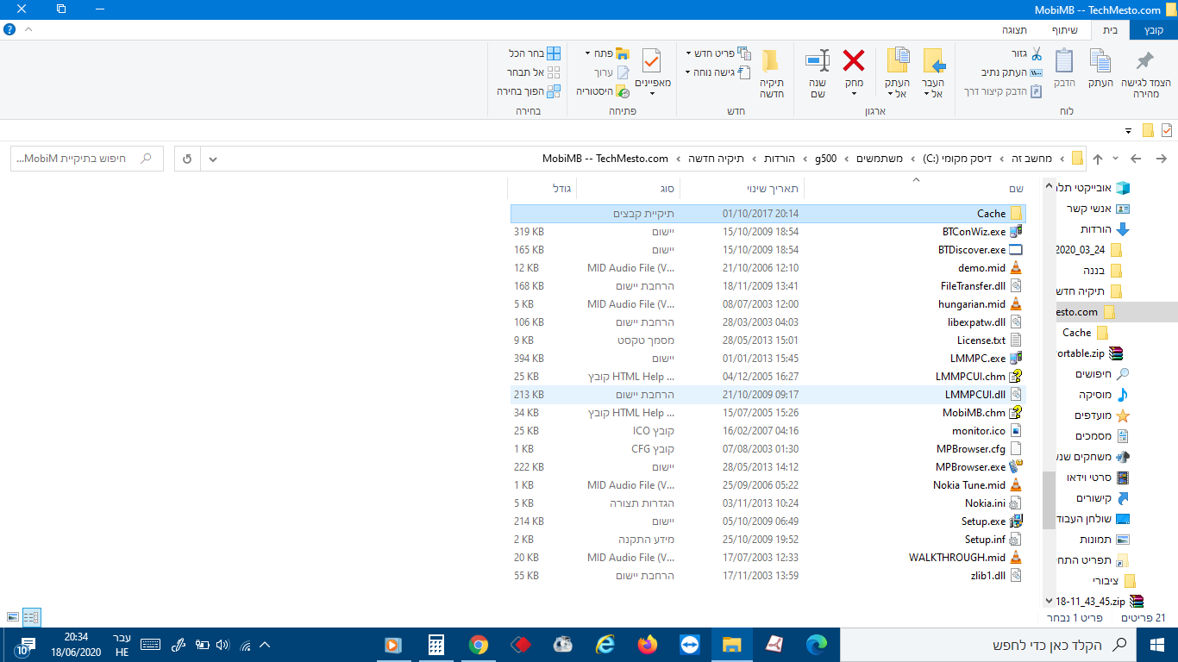Click the Help question mark icon
This screenshot has width=1178, height=662.
click(x=9, y=29)
